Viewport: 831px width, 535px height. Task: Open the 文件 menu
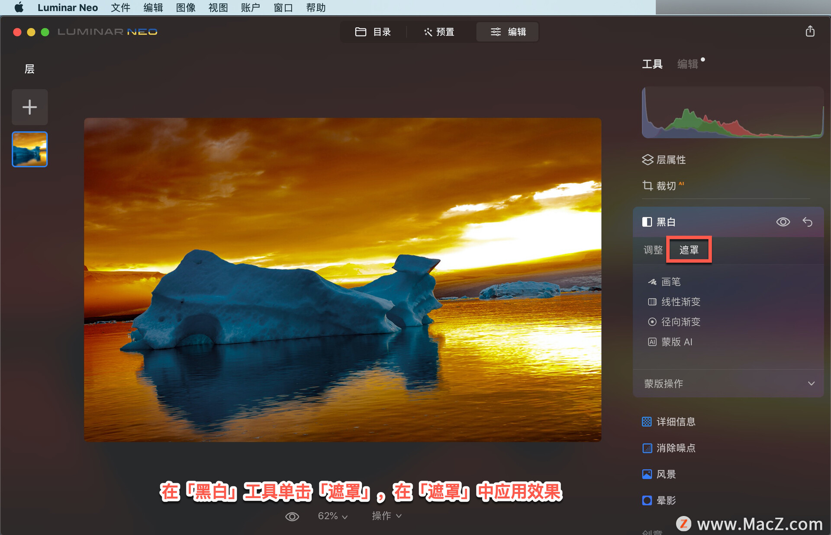[x=120, y=7]
